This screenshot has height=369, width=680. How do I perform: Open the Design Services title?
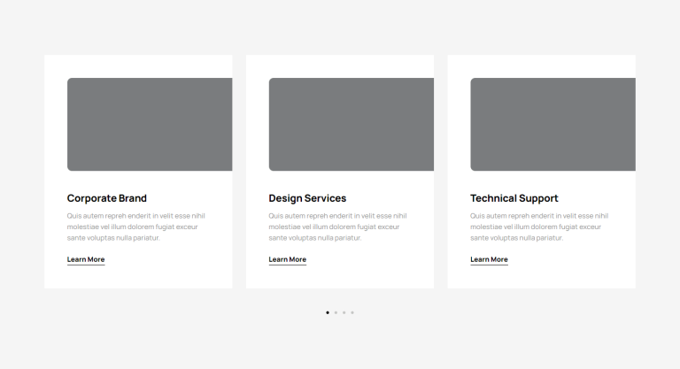coord(307,198)
